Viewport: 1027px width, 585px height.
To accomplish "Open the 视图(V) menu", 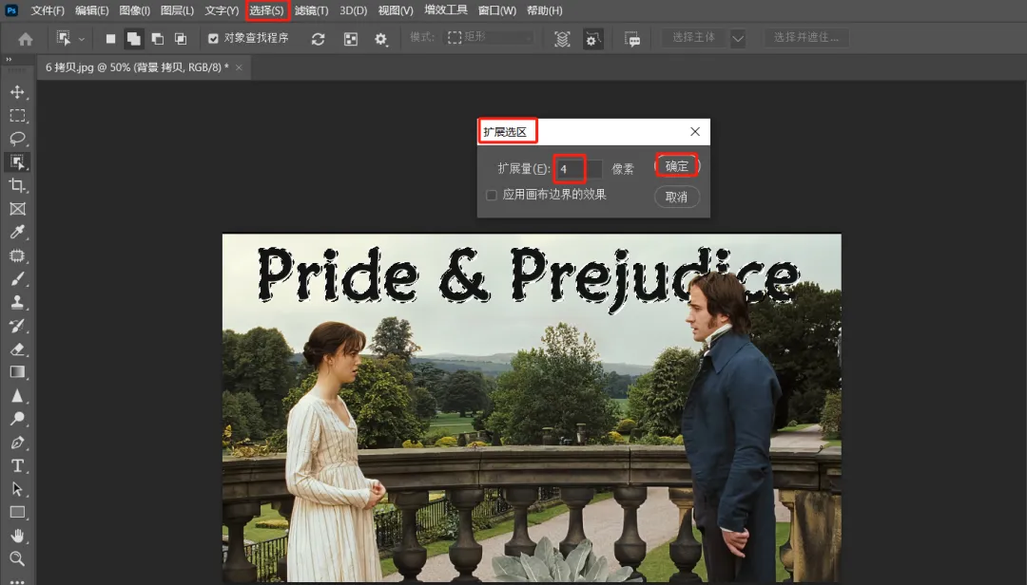I will [396, 10].
